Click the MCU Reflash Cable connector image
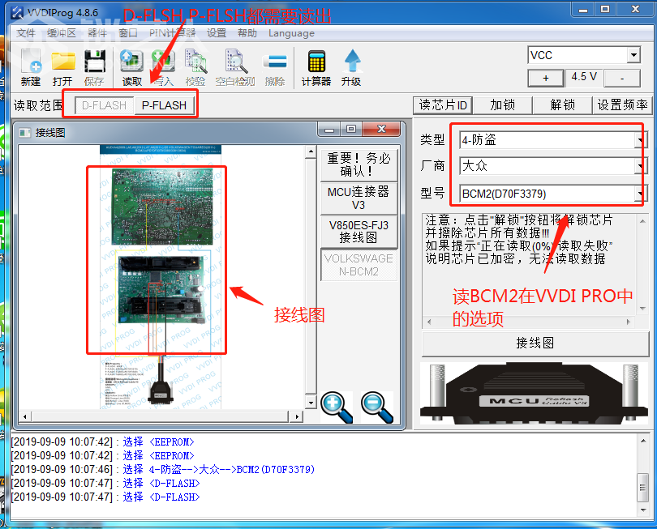Image resolution: width=657 pixels, height=529 pixels. pos(534,394)
